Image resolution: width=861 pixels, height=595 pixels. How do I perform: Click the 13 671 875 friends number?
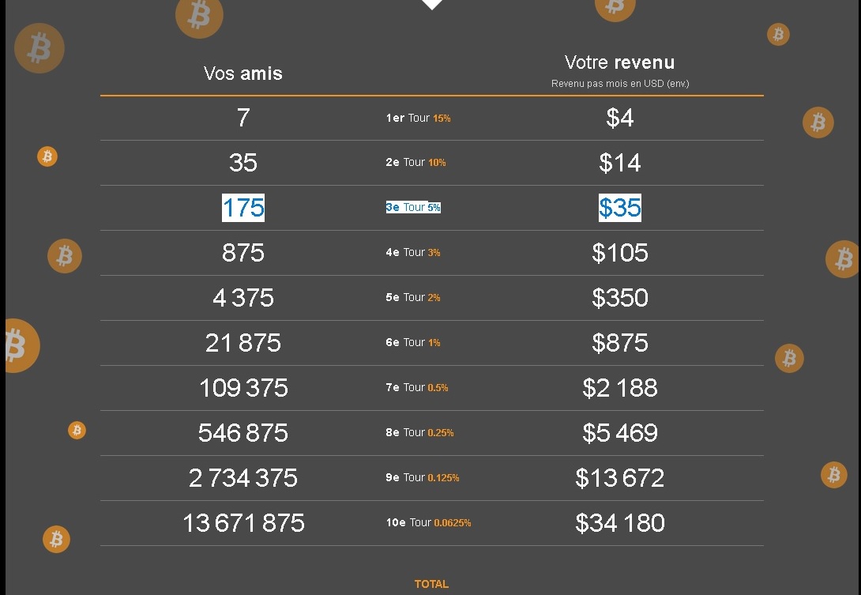point(243,522)
